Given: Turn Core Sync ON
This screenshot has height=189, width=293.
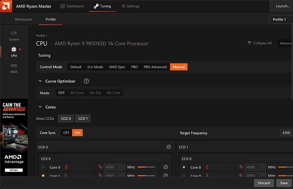Looking at the screenshot, I should 78,133.
